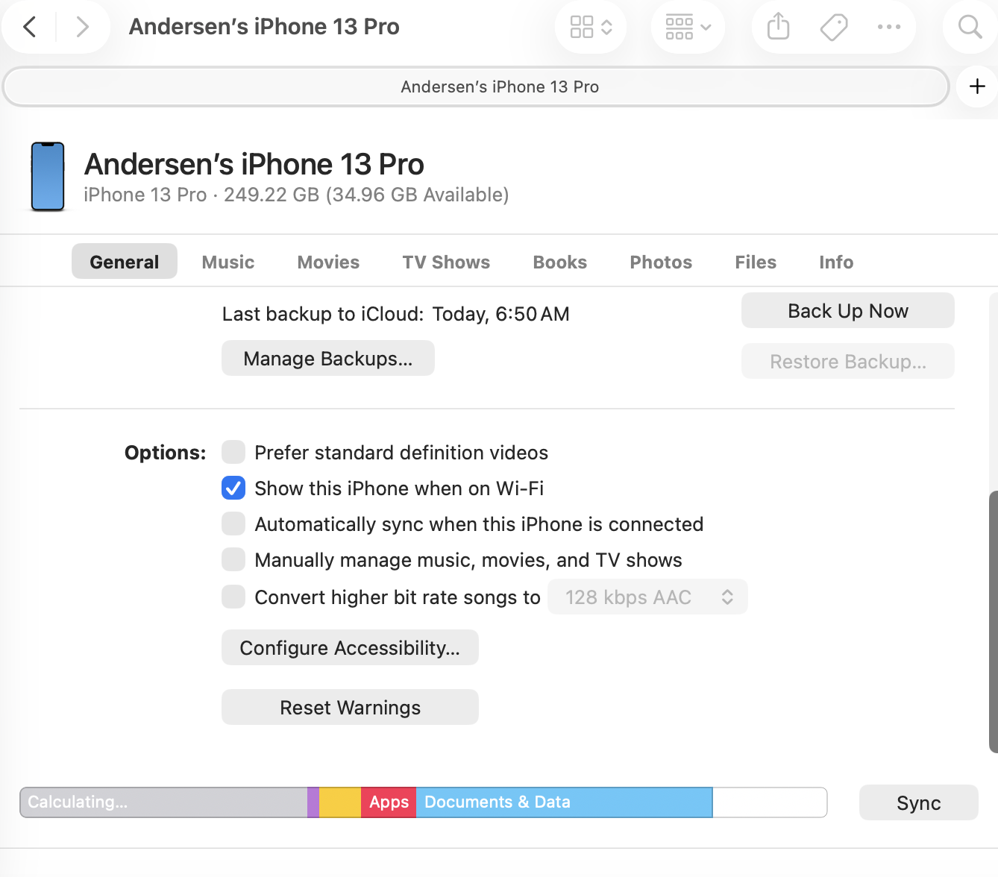Click the Apps segment of the storage bar
The width and height of the screenshot is (998, 877).
tap(388, 802)
